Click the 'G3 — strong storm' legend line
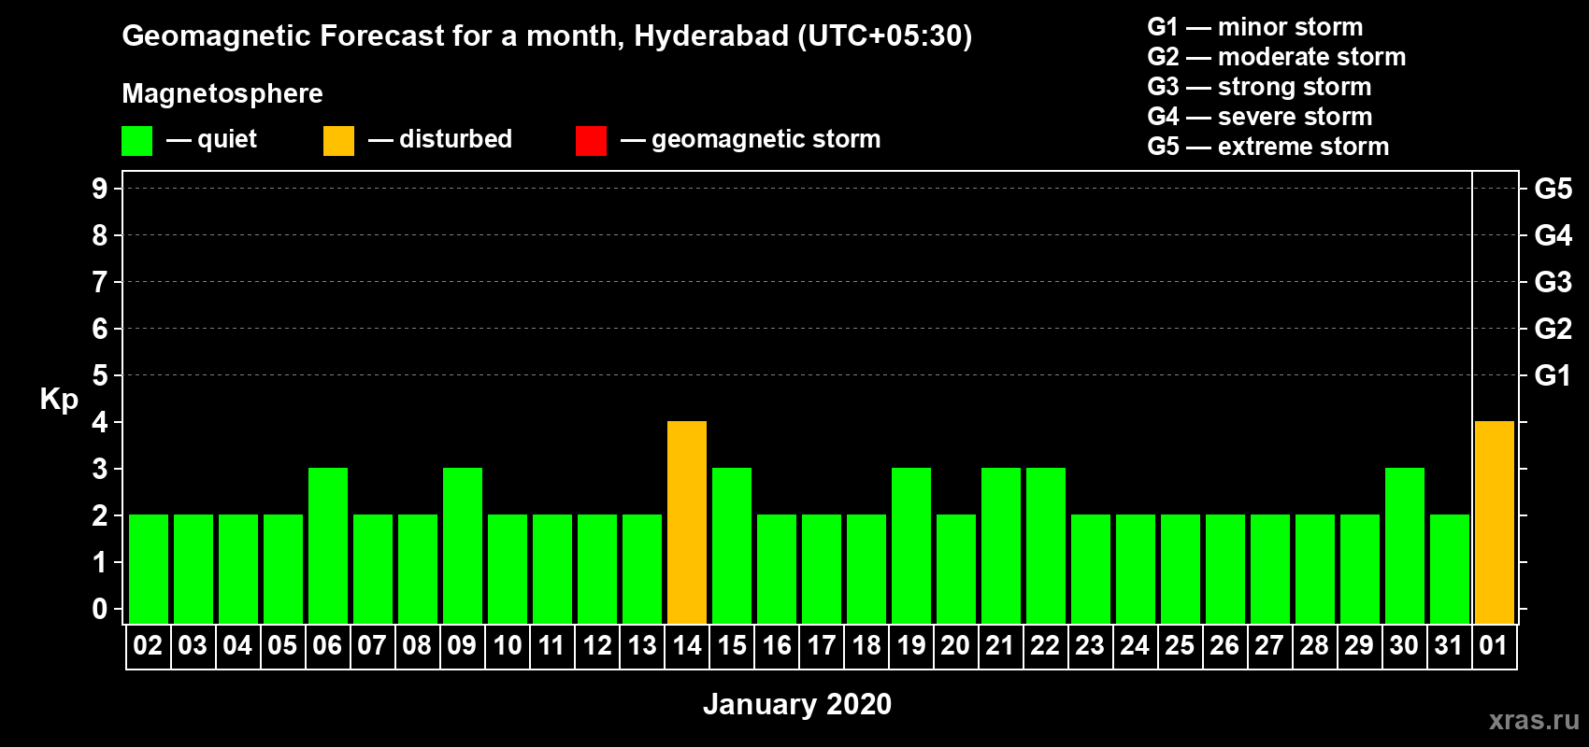 [1259, 87]
